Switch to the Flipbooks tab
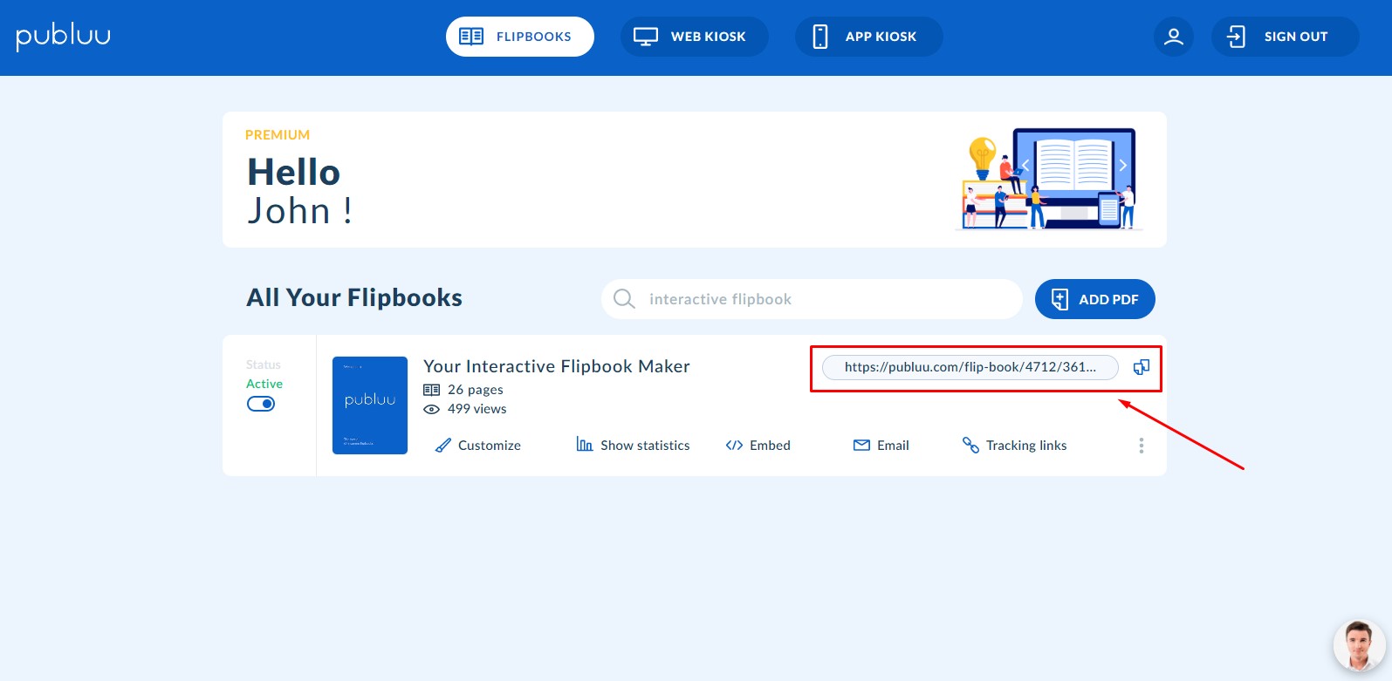The height and width of the screenshot is (681, 1392). pyautogui.click(x=519, y=37)
